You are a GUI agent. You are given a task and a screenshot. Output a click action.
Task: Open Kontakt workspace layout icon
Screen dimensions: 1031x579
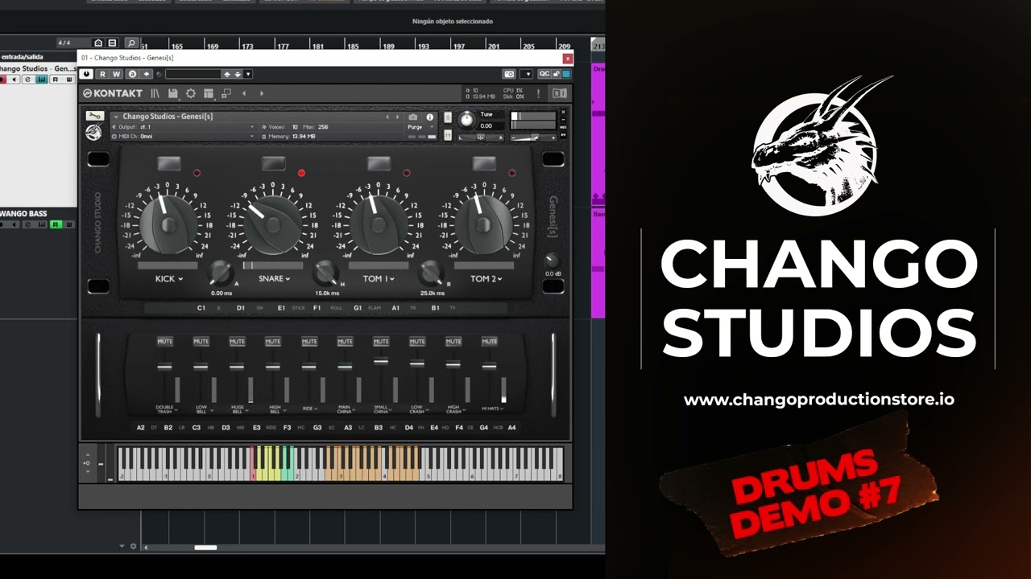pyautogui.click(x=209, y=93)
